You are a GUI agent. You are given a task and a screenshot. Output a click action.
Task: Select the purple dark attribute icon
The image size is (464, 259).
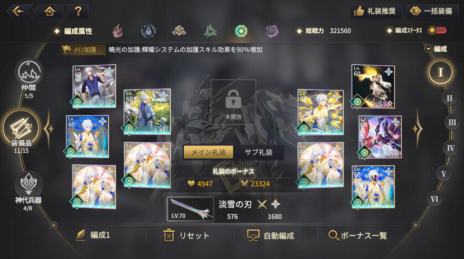coord(272,31)
